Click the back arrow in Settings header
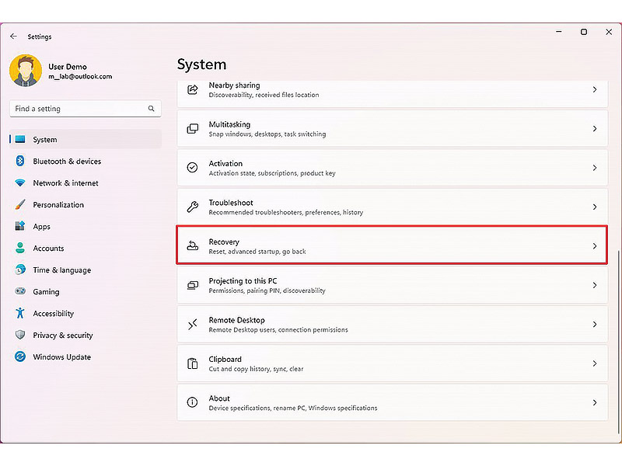The image size is (622, 466). point(13,37)
